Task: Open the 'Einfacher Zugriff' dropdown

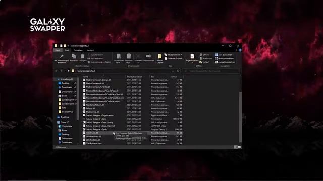Action: 174,58
